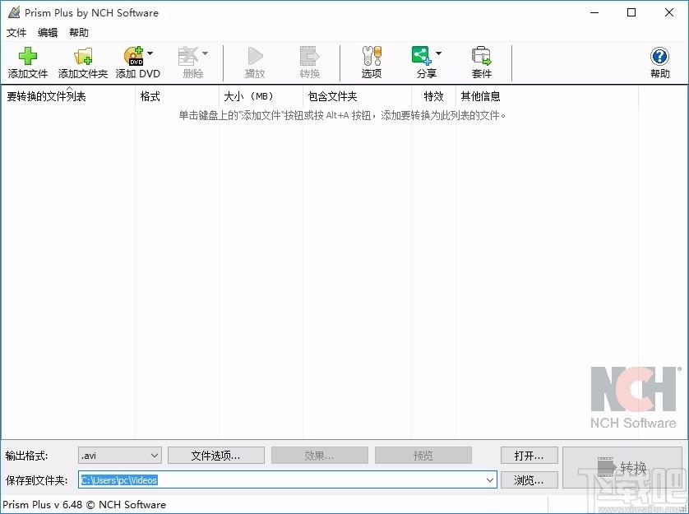The width and height of the screenshot is (689, 514).
Task: Click the 包含文件夹 column header
Action: click(357, 96)
